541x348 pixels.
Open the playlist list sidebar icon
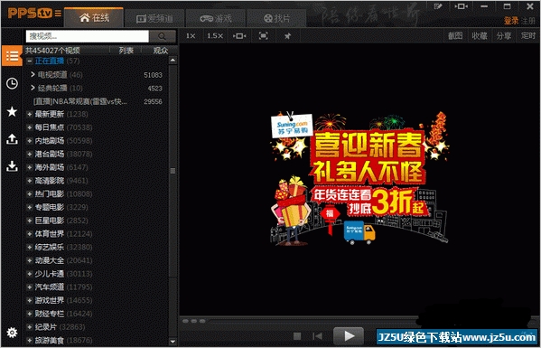(12, 55)
